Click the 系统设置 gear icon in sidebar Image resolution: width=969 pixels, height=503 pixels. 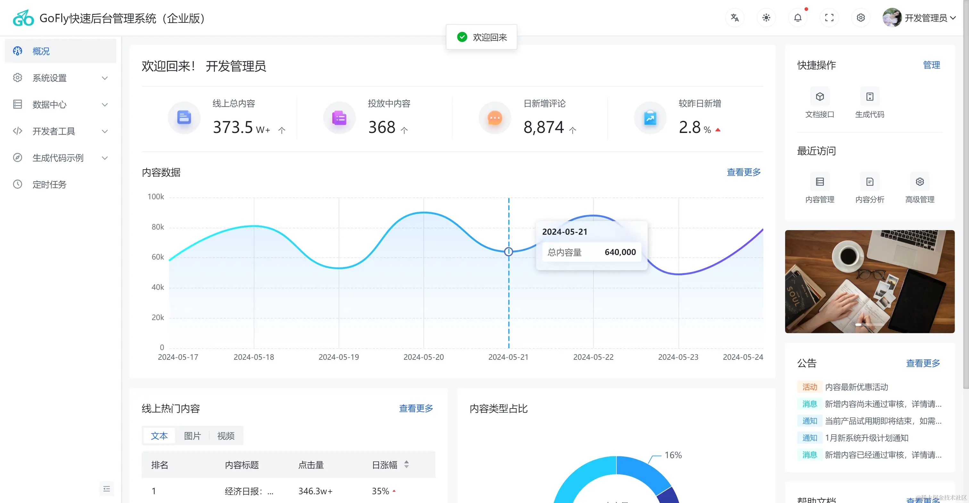click(x=18, y=78)
